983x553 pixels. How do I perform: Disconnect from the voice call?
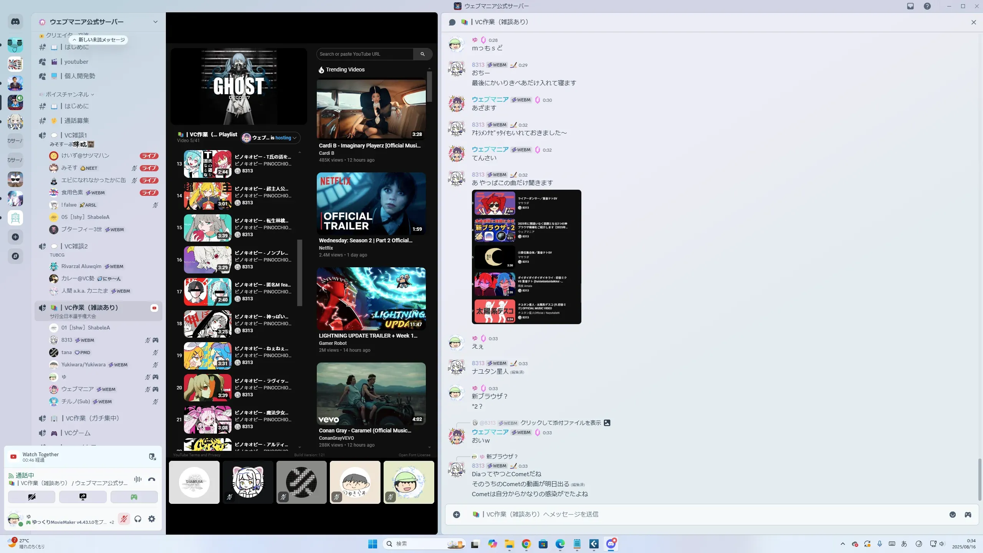[x=152, y=479]
